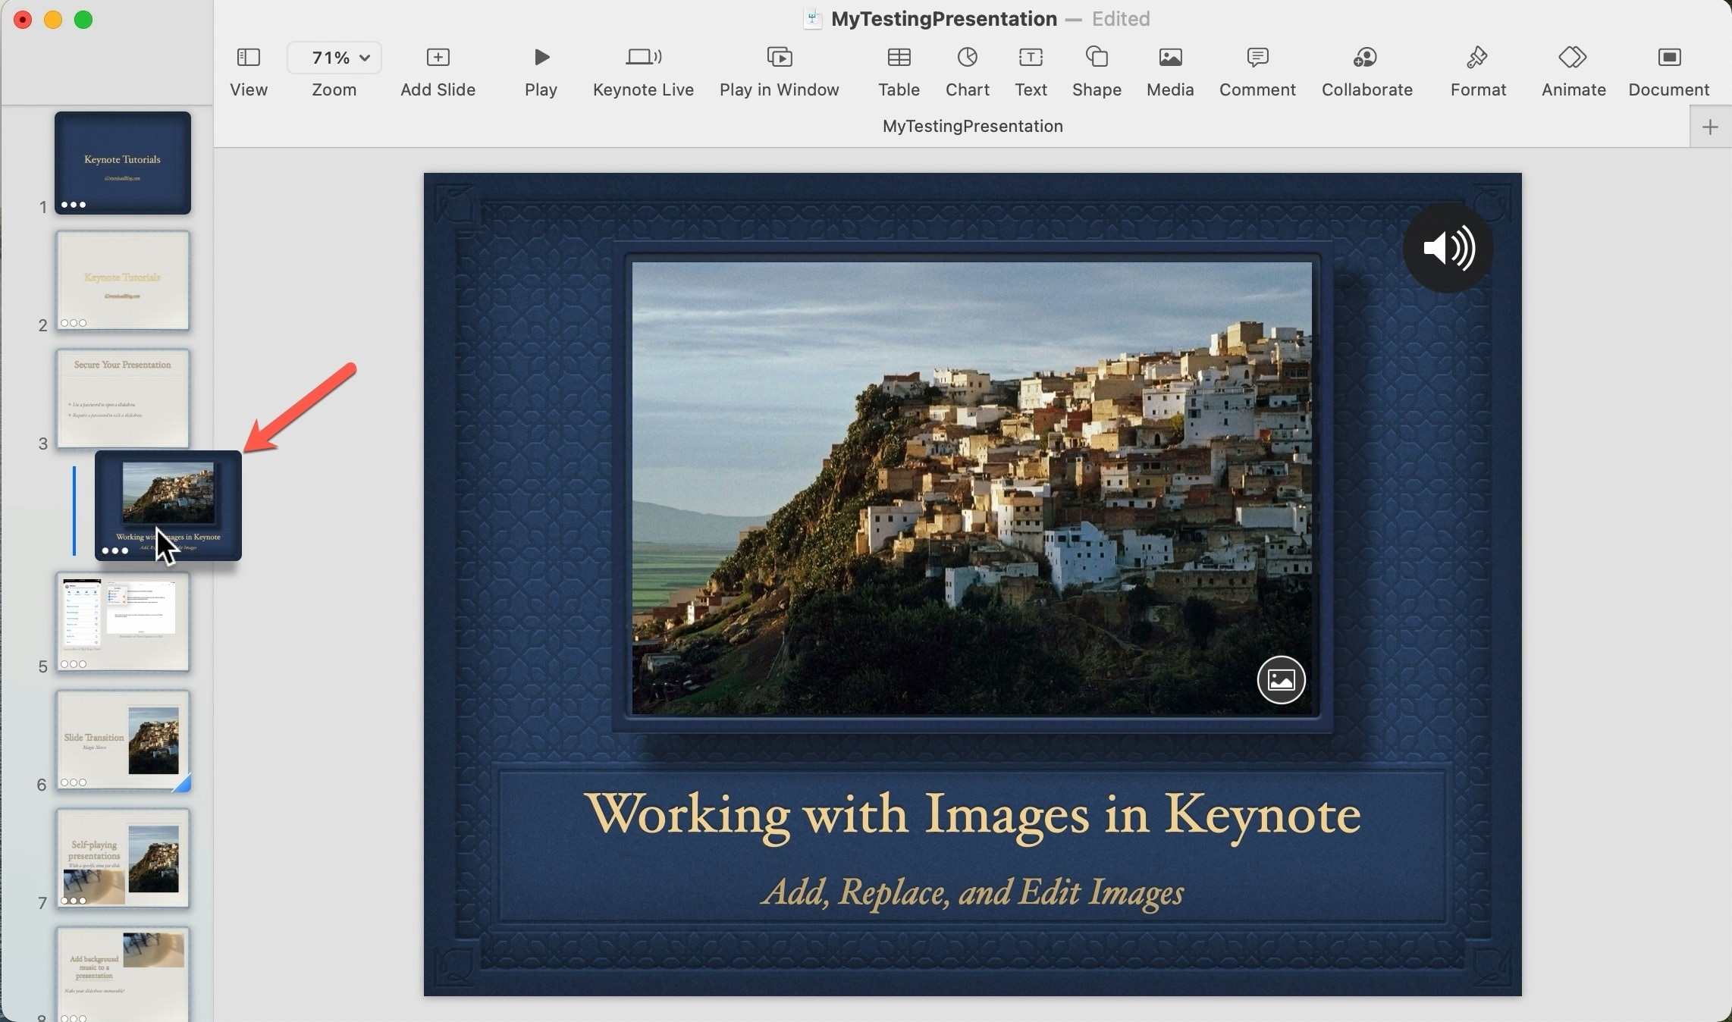
Task: Open the Media browser
Action: [1169, 68]
